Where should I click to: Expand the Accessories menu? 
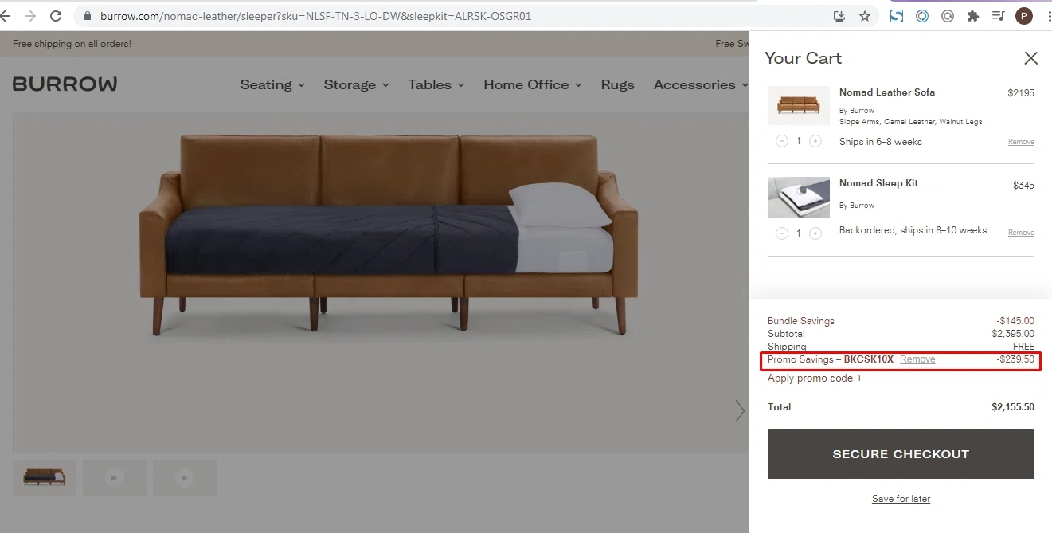pyautogui.click(x=701, y=84)
